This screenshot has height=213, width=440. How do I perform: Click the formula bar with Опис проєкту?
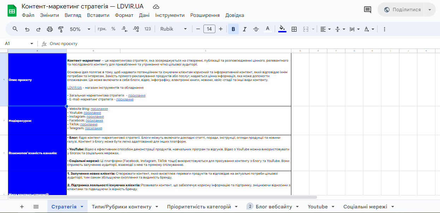click(244, 44)
